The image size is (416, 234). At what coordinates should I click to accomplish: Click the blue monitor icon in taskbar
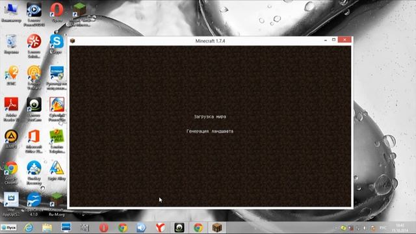66,227
